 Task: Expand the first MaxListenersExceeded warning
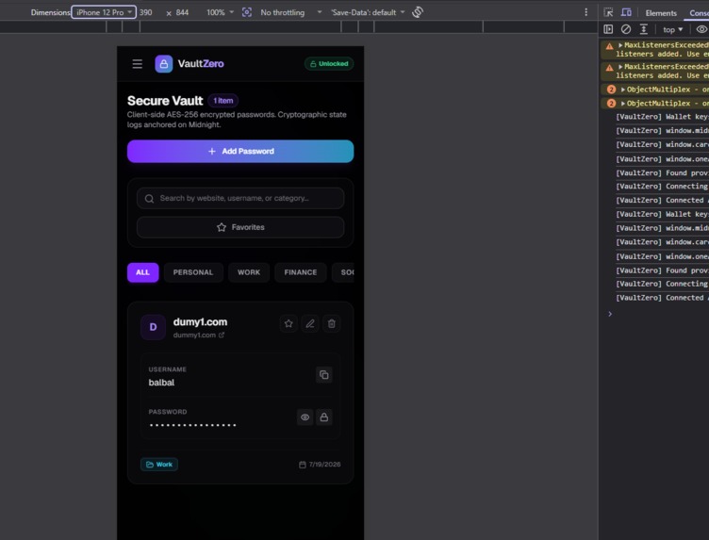coord(620,45)
